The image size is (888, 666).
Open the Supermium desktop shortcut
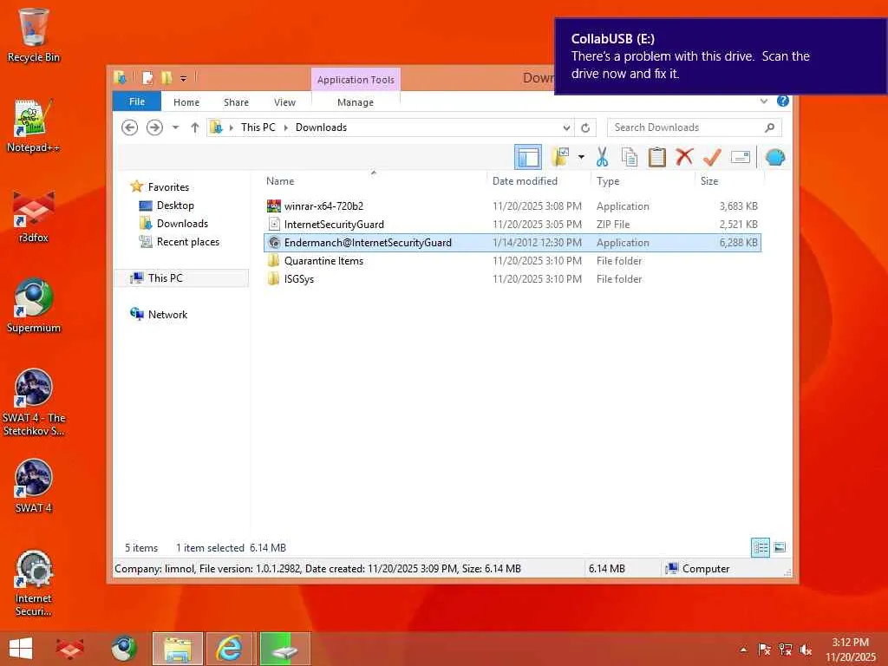pyautogui.click(x=34, y=306)
